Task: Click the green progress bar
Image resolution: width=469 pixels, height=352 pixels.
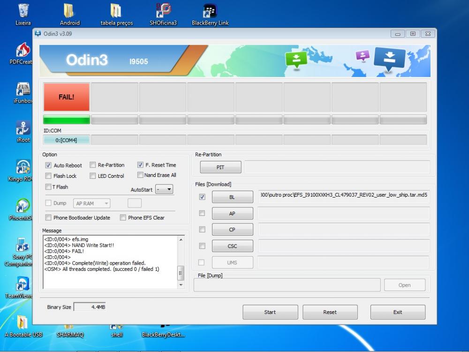Action: (x=67, y=120)
